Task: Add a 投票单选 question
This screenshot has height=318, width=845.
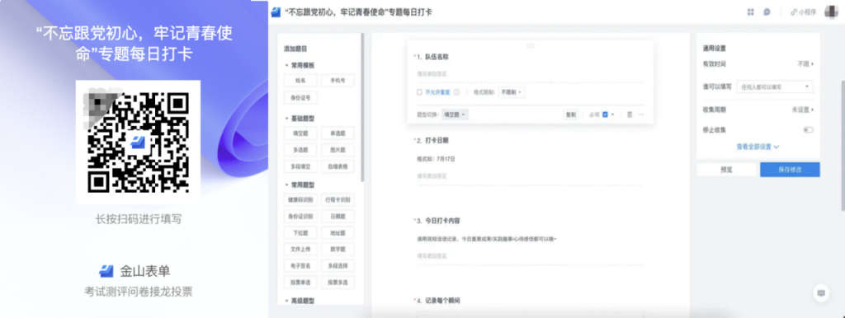Action: coord(300,283)
